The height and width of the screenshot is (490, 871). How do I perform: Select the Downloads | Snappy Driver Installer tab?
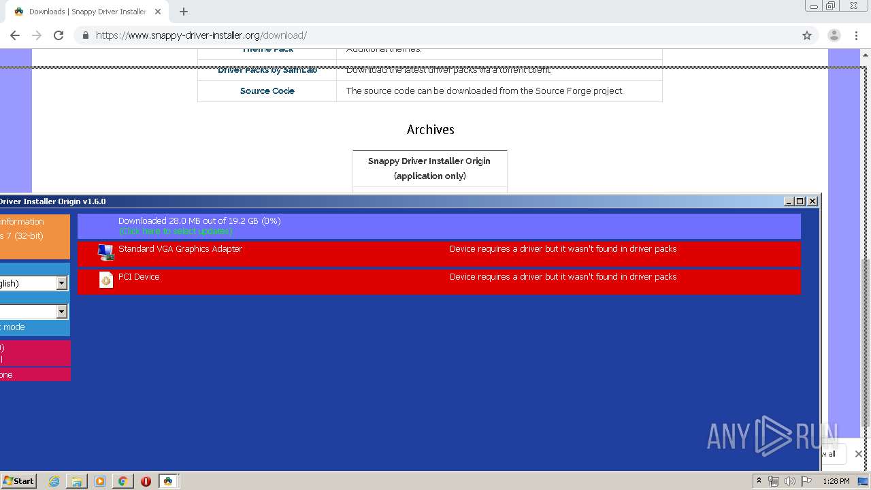[x=87, y=12]
